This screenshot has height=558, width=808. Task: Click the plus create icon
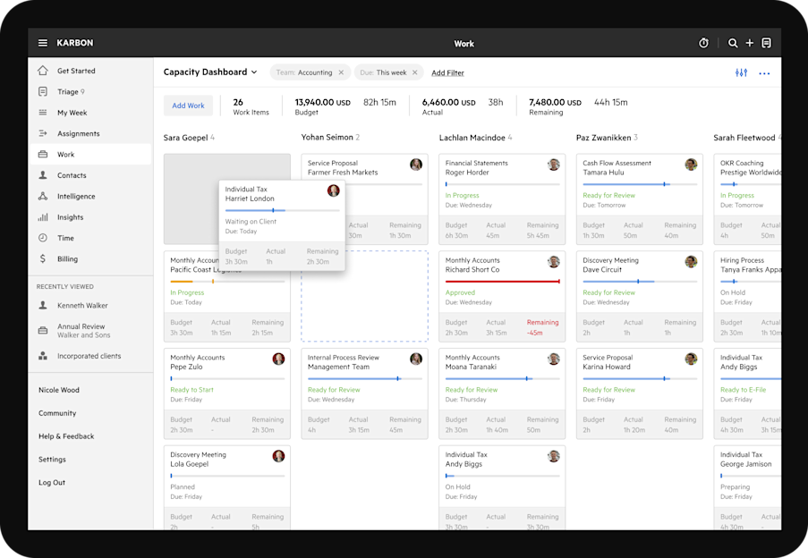point(750,43)
